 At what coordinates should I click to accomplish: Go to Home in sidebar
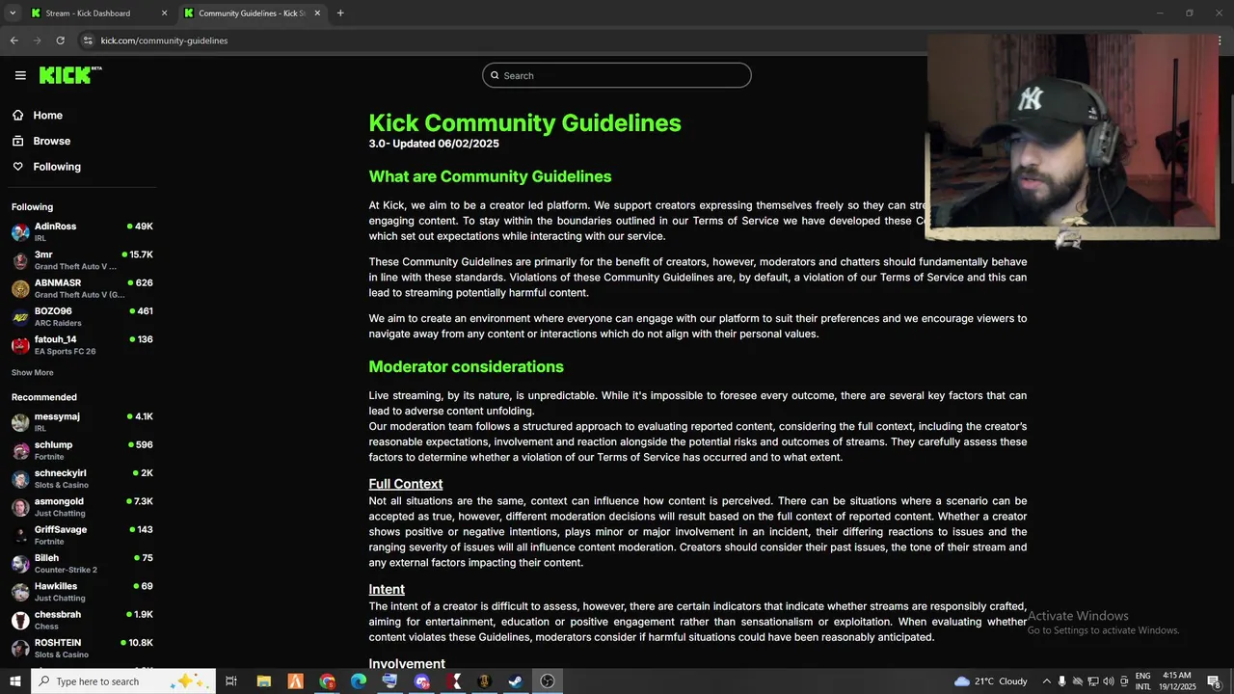[47, 116]
